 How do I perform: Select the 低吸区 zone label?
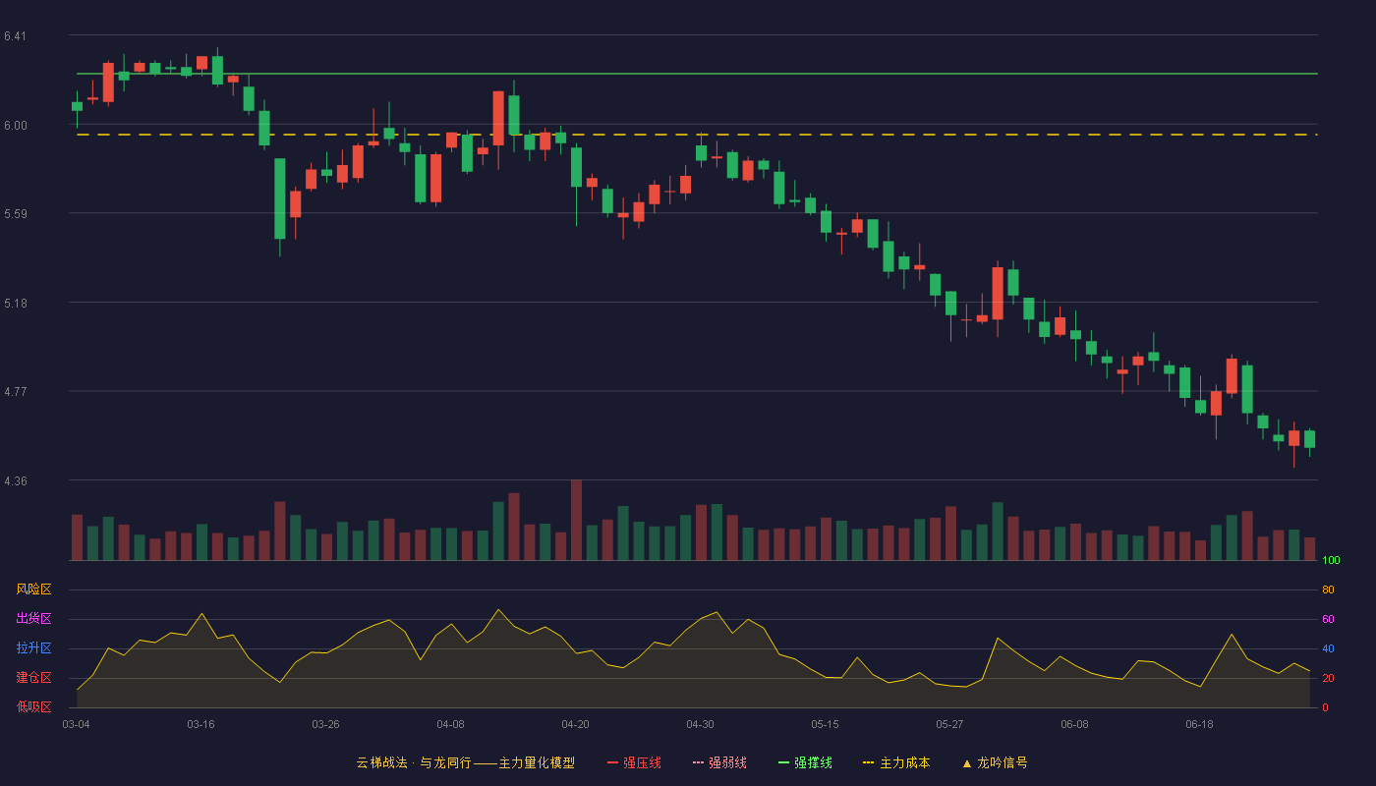[34, 706]
